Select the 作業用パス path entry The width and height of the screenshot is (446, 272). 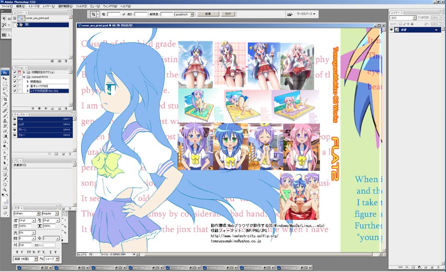pyautogui.click(x=42, y=165)
